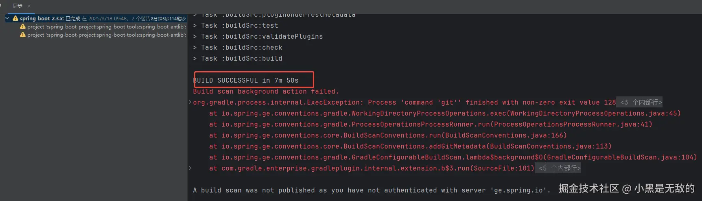Viewport: 702px width, 201px height.
Task: Toggle fold arrow beside the com.gradle.enterprise line
Action: point(190,168)
